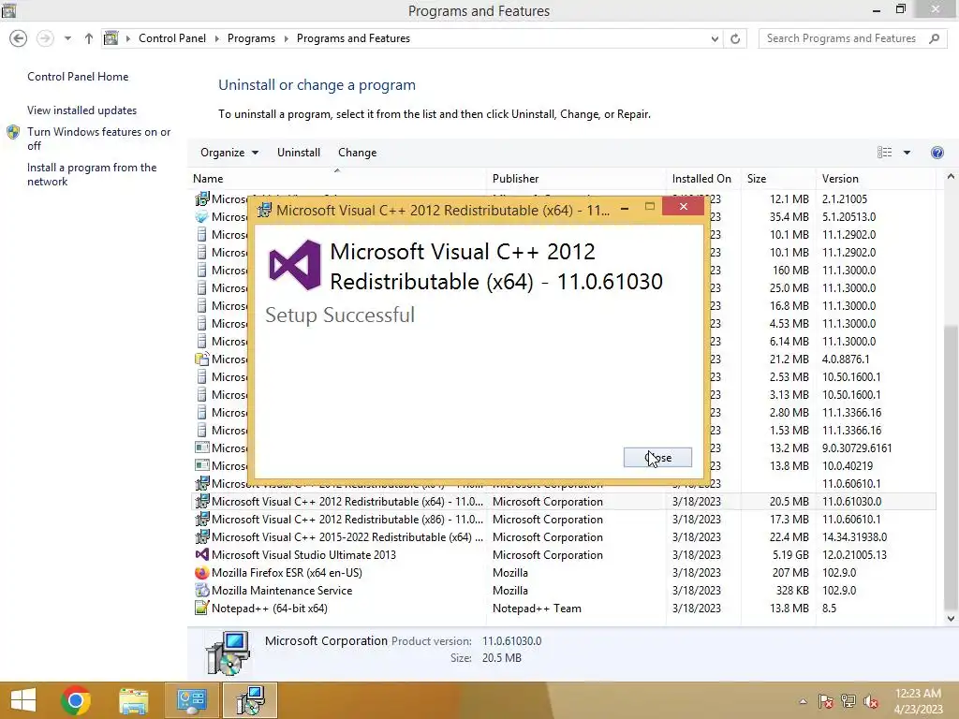Click version 14.34.31938.0 cell
The height and width of the screenshot is (719, 959).
click(x=854, y=536)
